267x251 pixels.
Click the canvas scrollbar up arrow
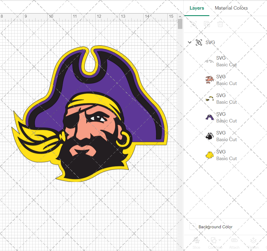[180, 16]
